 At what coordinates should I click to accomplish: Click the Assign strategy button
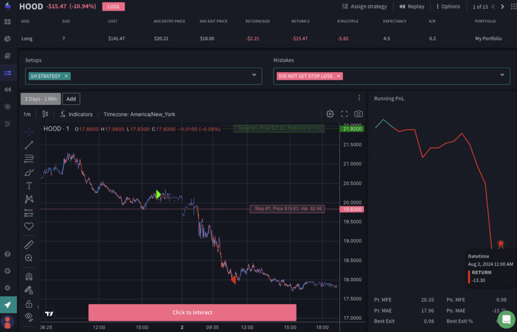[365, 7]
